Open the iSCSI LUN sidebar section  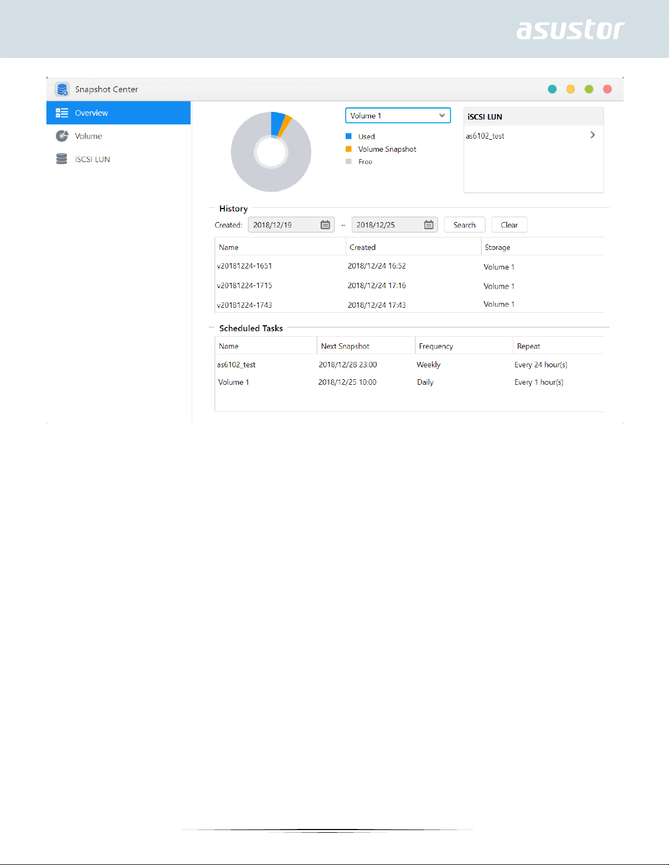[119, 159]
